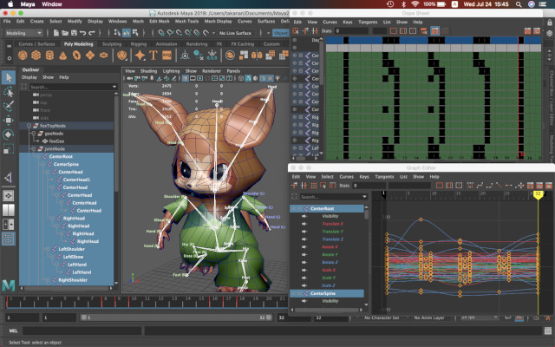Click the platonic solid shelf icon
Image resolution: width=555 pixels, height=347 pixels.
click(x=121, y=56)
